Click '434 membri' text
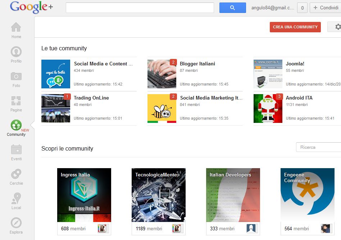The height and width of the screenshot is (240, 341). [x=84, y=70]
